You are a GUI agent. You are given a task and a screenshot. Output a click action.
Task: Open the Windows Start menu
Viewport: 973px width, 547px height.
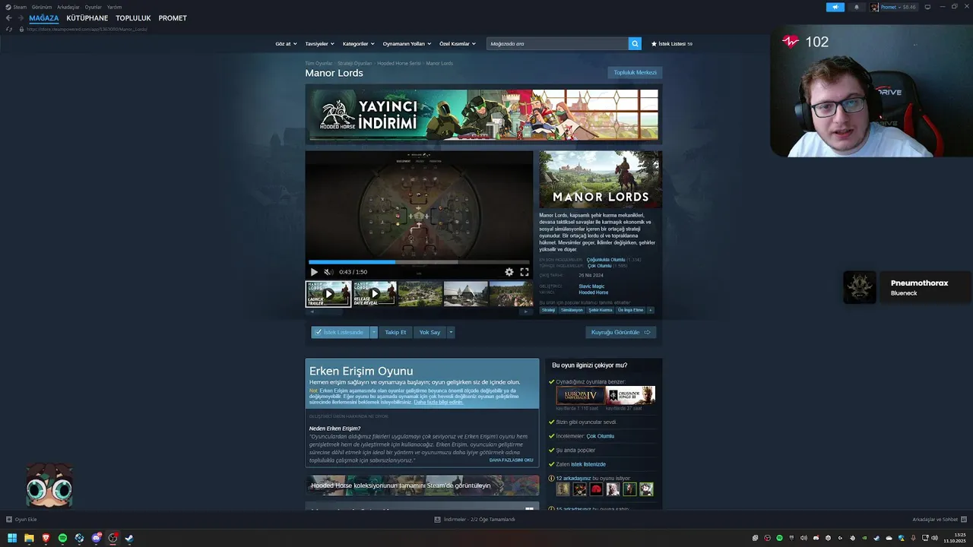pyautogui.click(x=12, y=538)
